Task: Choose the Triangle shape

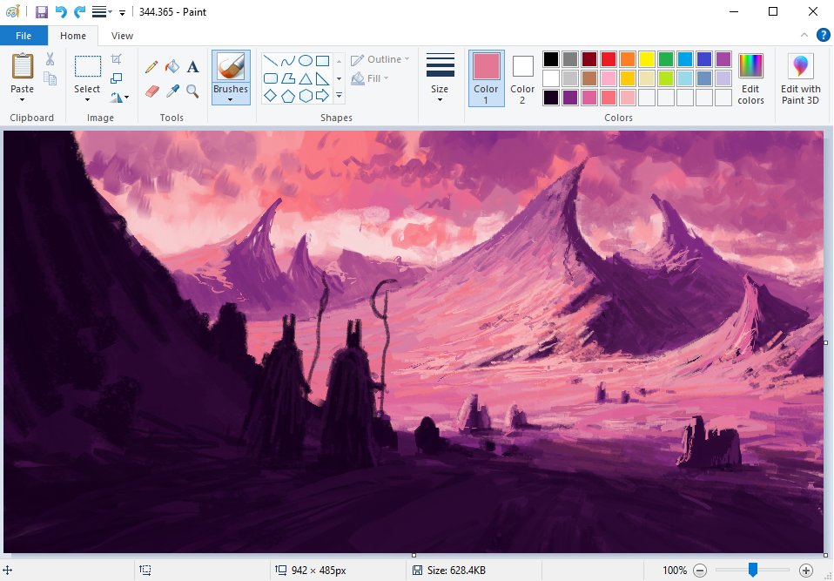Action: (306, 78)
